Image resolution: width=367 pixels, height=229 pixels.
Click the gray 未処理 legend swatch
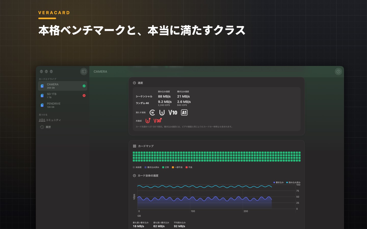coord(134,167)
